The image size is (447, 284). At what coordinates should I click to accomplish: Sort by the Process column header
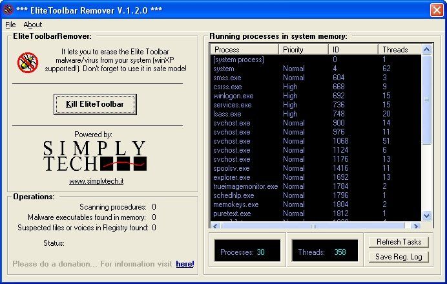click(244, 50)
